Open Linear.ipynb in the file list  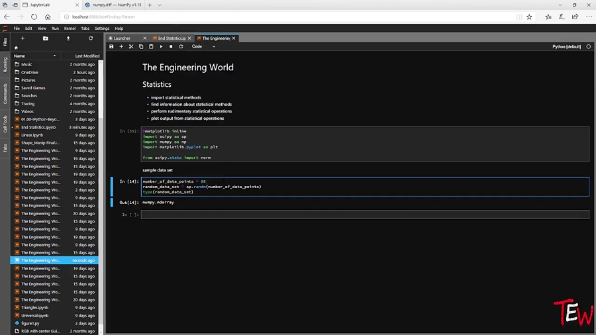pyautogui.click(x=32, y=135)
